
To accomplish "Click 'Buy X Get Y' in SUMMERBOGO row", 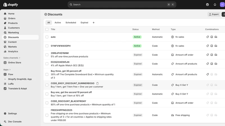I will click(x=182, y=85).
